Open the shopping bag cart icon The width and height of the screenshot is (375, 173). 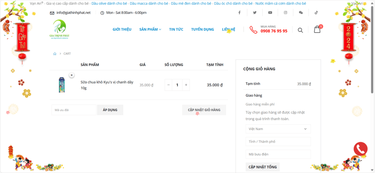[317, 30]
